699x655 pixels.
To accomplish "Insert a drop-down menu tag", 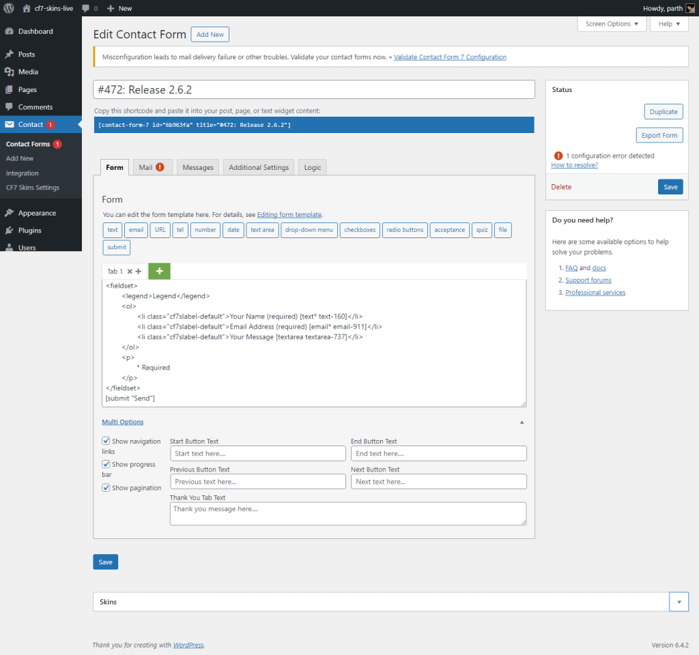I will (309, 230).
